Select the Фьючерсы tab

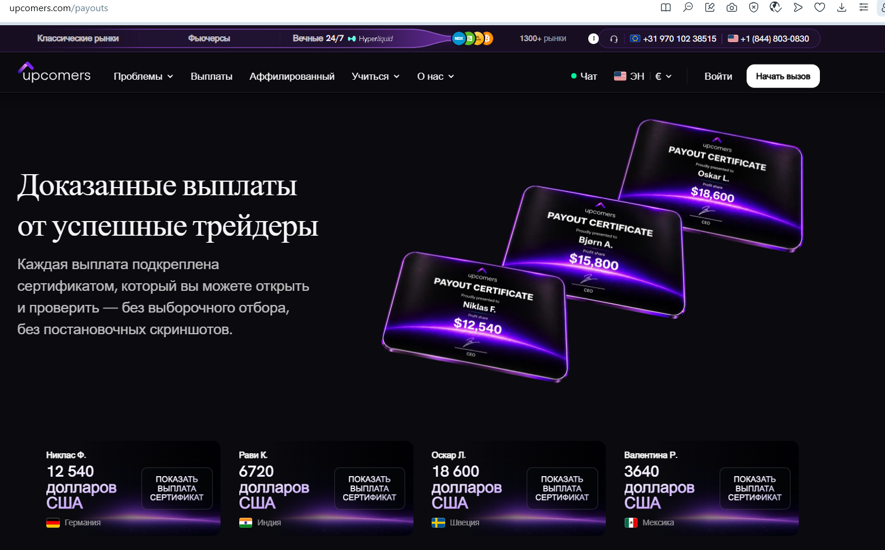click(x=209, y=39)
